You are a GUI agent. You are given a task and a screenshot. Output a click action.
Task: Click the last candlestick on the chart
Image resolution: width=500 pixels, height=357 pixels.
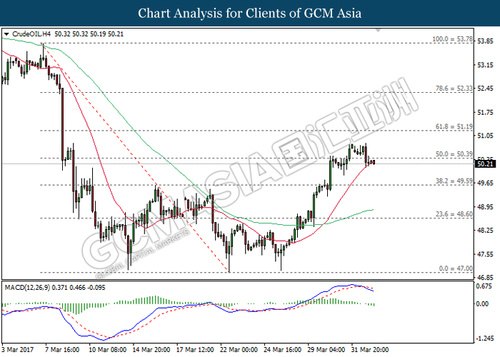click(x=374, y=162)
